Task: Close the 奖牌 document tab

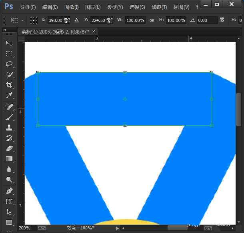Action: pyautogui.click(x=94, y=31)
